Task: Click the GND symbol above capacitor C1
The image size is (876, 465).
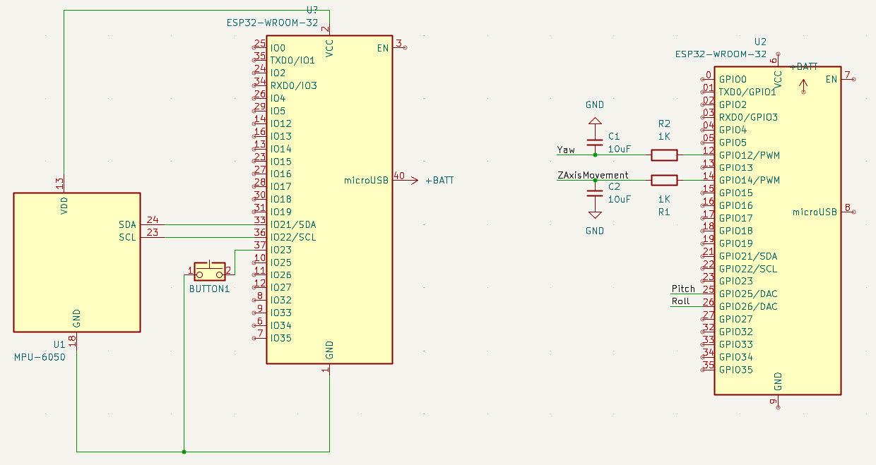Action: click(594, 120)
